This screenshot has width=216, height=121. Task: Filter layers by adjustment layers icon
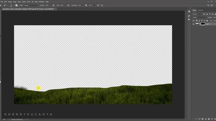tap(207, 14)
